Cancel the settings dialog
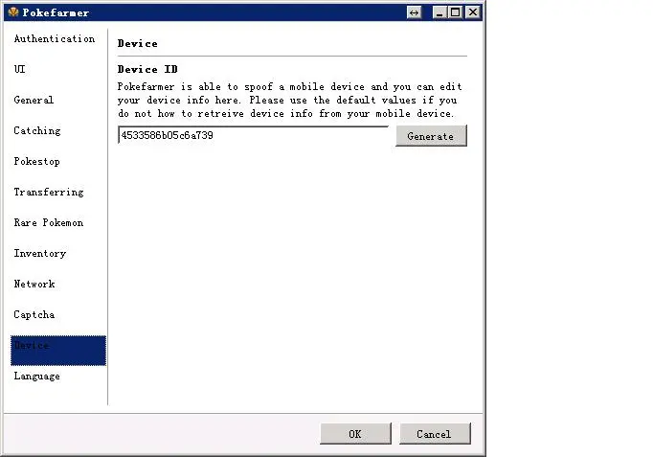653x457 pixels. click(x=435, y=434)
